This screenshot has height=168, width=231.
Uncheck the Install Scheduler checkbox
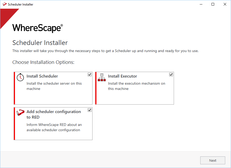coord(90,75)
